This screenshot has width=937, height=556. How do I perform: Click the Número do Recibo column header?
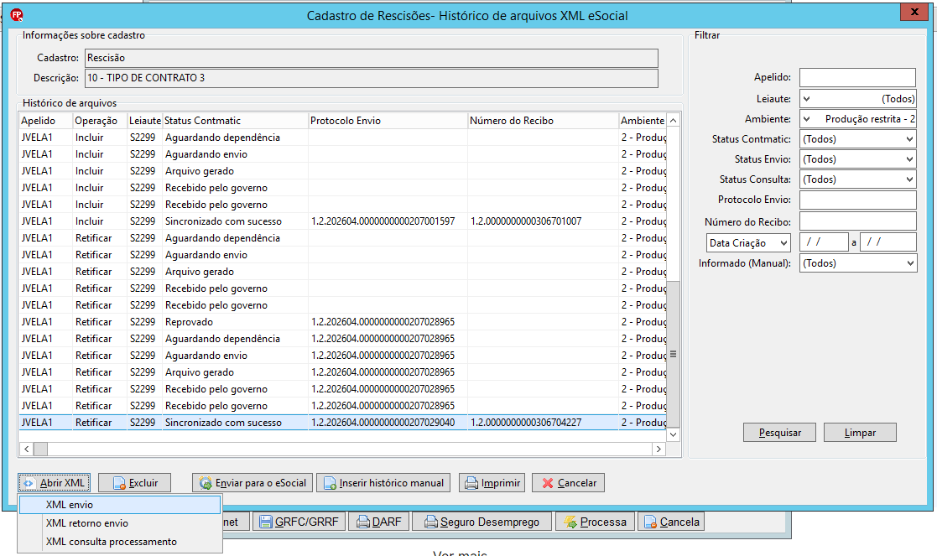(x=544, y=121)
